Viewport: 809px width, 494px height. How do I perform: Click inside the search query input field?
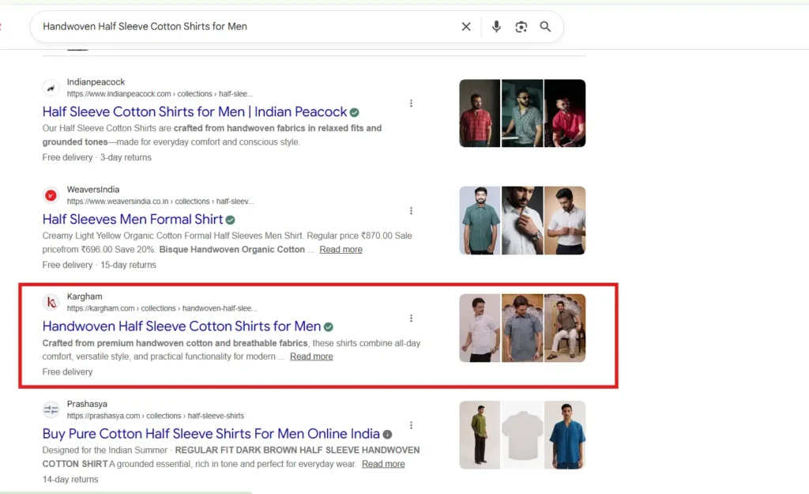coord(247,26)
